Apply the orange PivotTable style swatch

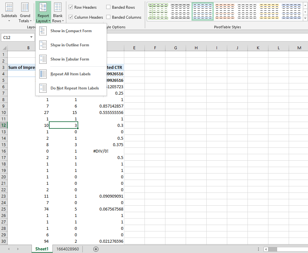pos(225,12)
